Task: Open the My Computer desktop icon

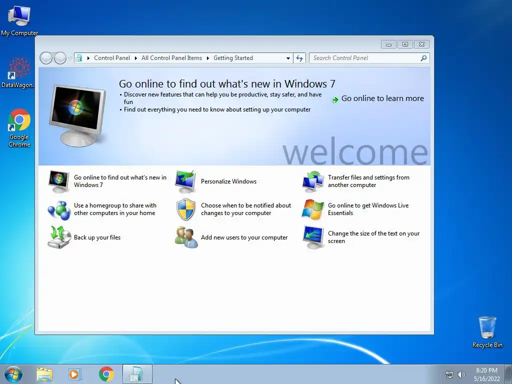Action: (19, 20)
